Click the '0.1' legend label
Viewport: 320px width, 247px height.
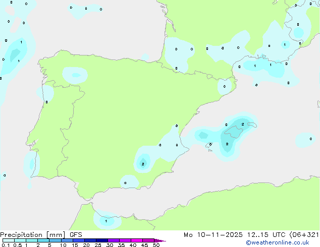coord(6,245)
